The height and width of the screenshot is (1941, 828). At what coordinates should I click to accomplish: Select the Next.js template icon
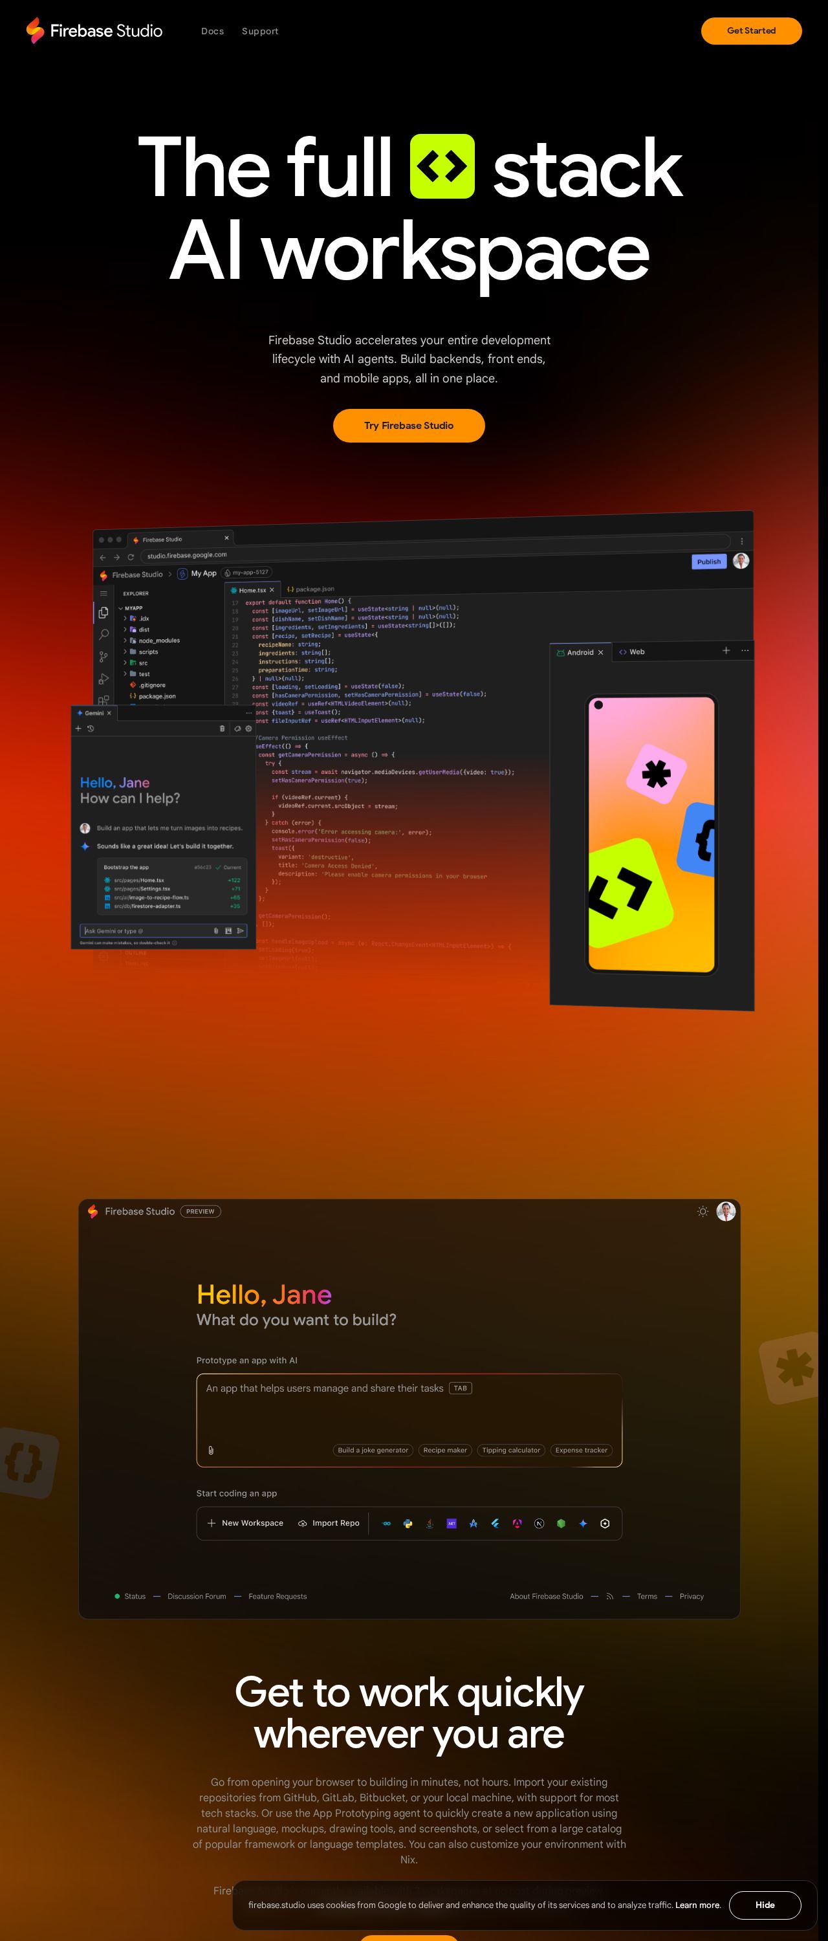click(539, 1524)
